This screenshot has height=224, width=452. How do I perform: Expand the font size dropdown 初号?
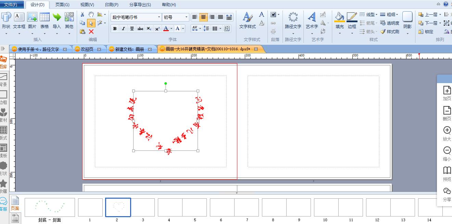pos(176,17)
